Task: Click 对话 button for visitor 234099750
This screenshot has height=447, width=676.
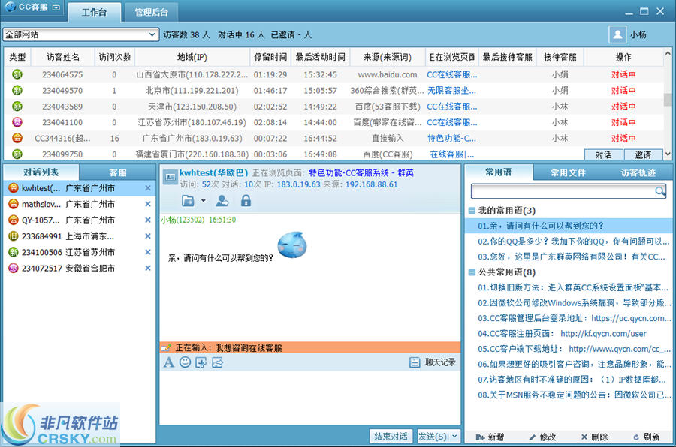Action: coord(604,154)
